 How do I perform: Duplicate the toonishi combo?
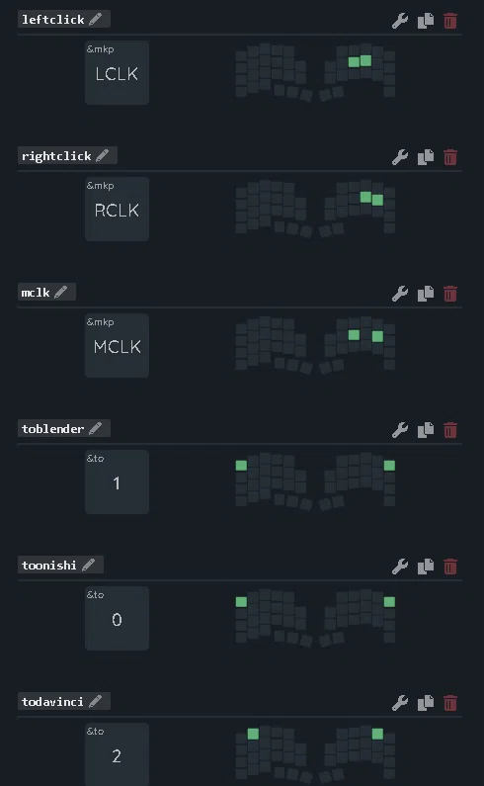(x=426, y=566)
